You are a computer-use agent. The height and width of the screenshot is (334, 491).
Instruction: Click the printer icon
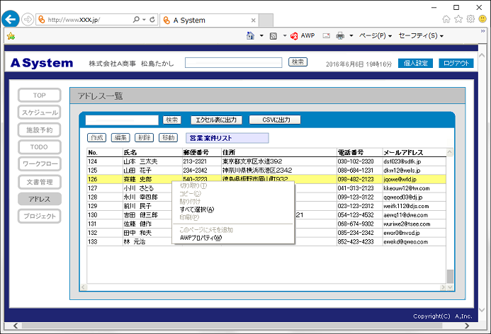[340, 36]
